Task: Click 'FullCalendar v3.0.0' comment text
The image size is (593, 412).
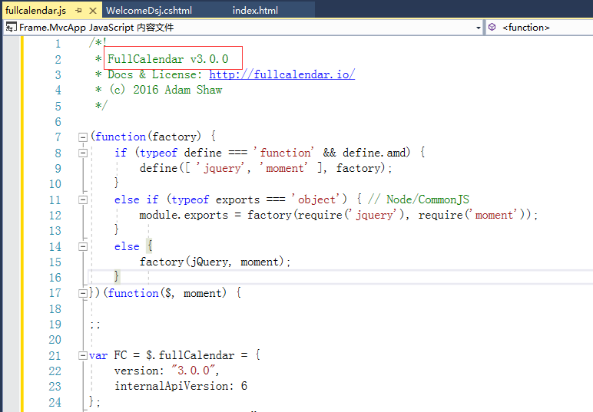Action: click(168, 59)
